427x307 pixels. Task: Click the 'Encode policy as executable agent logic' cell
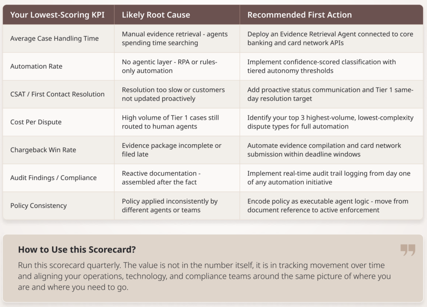click(328, 205)
